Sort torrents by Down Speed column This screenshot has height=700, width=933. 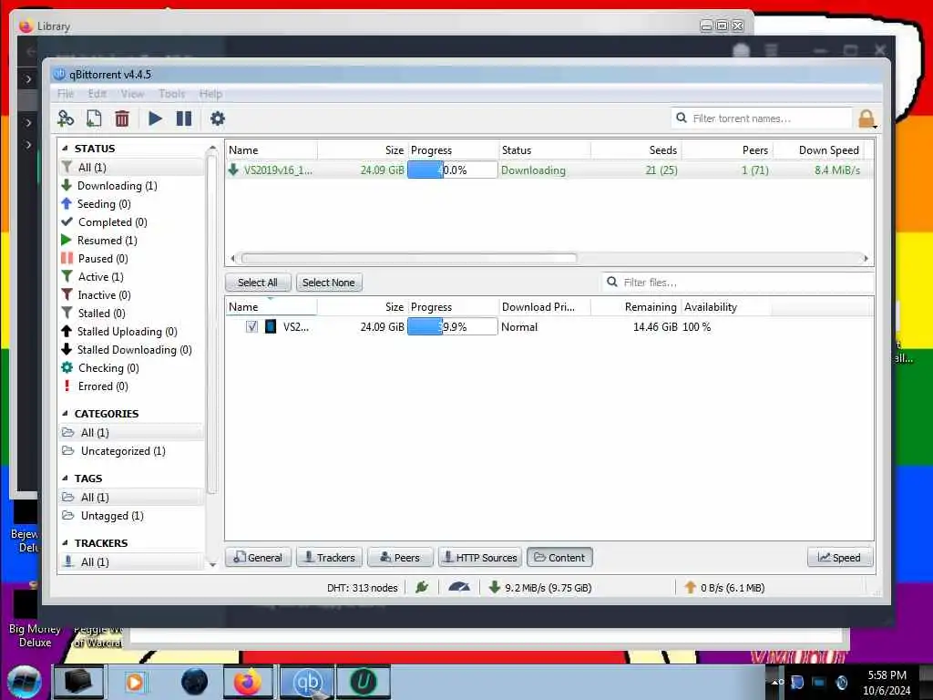(x=818, y=150)
